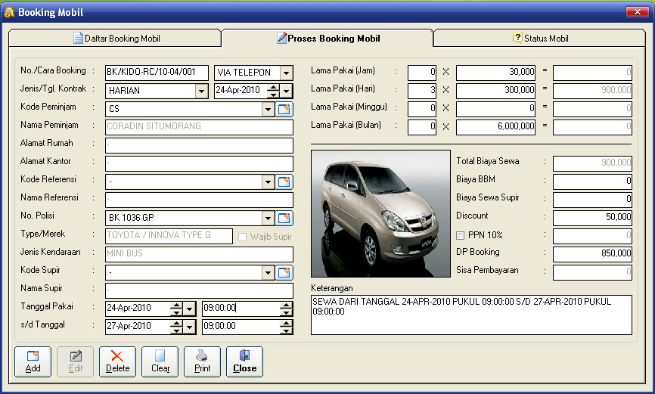The image size is (655, 394).
Task: Enable the PPN 10% checkbox
Action: 461,235
